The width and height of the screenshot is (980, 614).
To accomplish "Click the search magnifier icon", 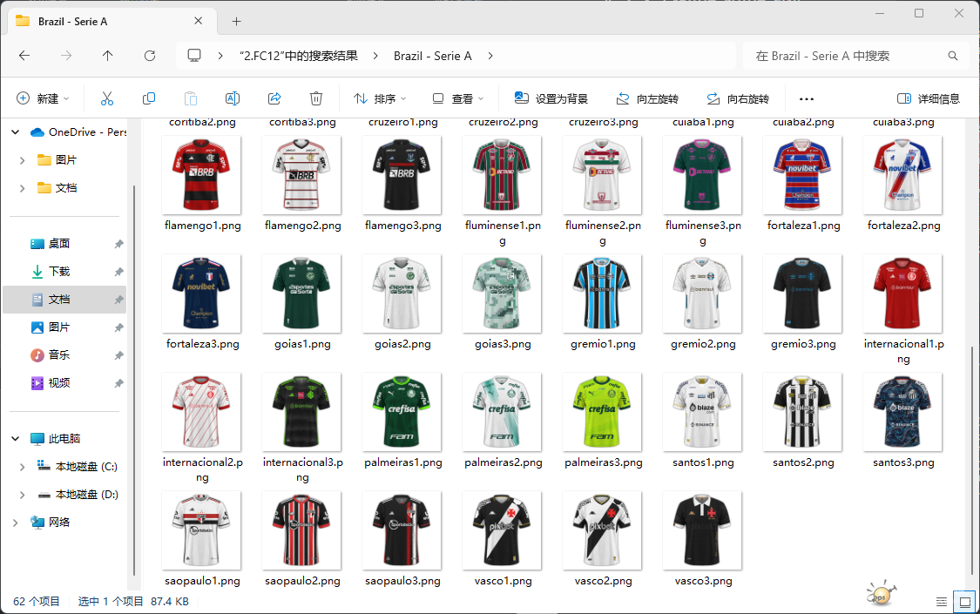I will [952, 56].
